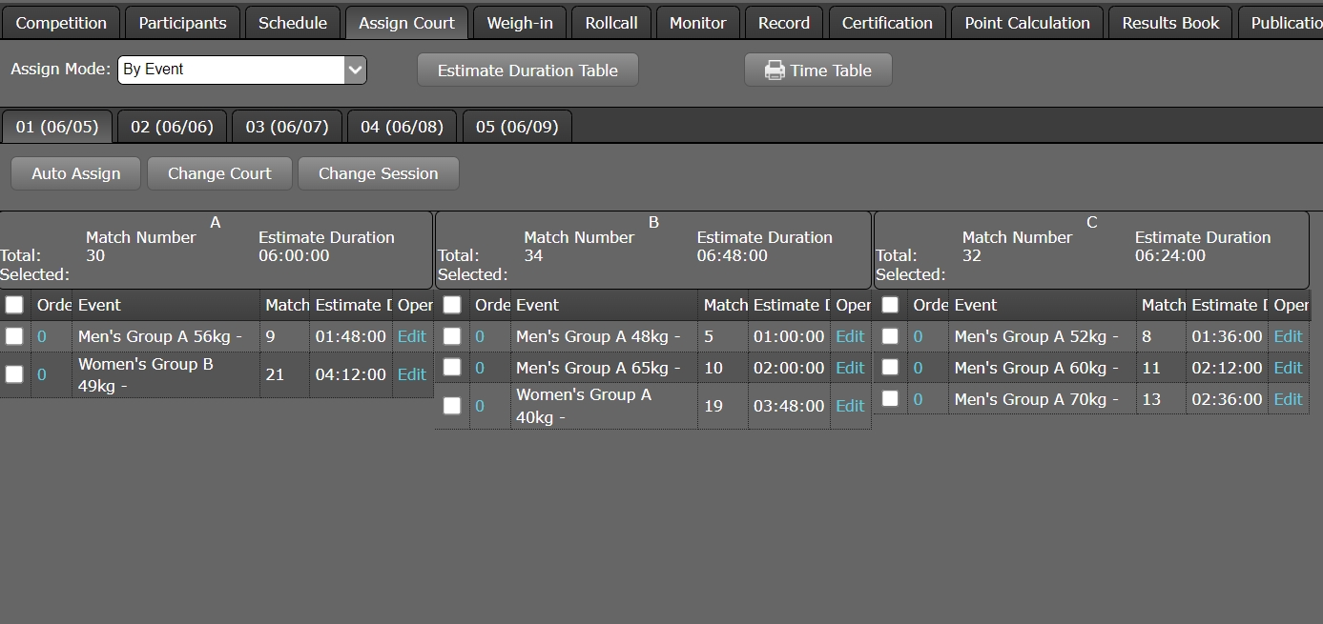This screenshot has width=1323, height=624.
Task: Edit the Women's Group B 49kg event
Action: pos(411,374)
